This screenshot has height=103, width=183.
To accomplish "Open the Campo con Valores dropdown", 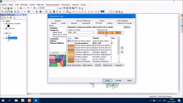I will [x=93, y=33].
